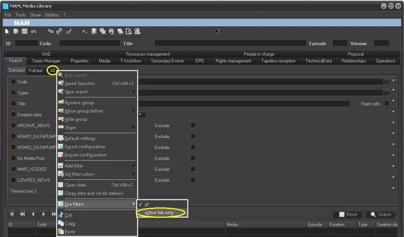The width and height of the screenshot is (404, 237).
Task: Click the pointer help icon in toolbar
Action: coord(218,31)
